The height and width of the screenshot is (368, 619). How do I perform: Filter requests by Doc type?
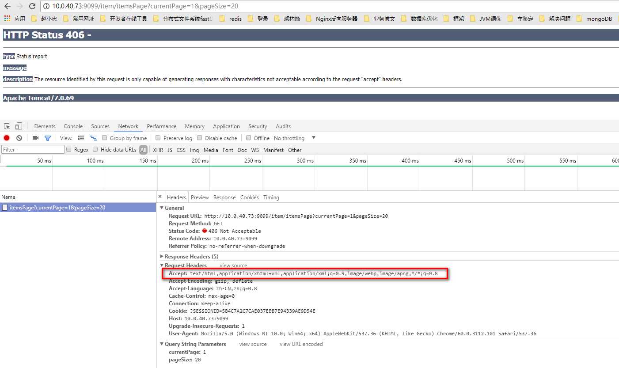pos(242,150)
